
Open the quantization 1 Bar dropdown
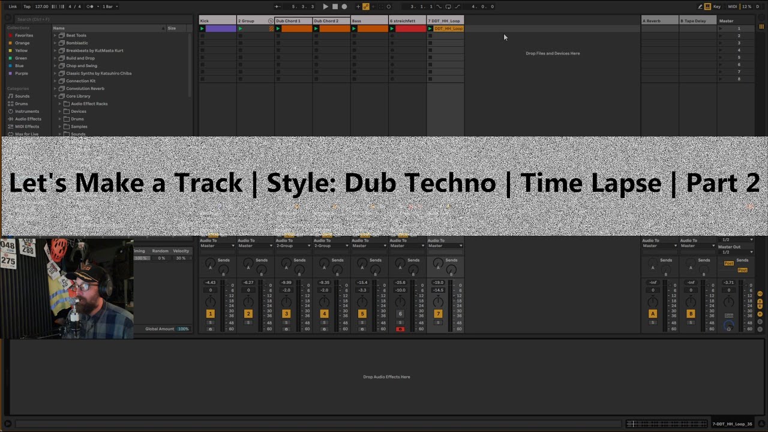[x=110, y=7]
